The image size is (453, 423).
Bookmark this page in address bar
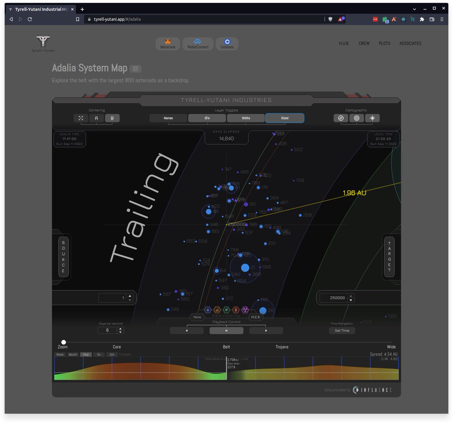(78, 19)
